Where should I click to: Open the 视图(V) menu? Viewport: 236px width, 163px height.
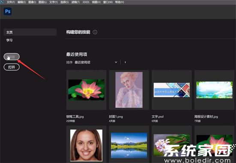click(96, 2)
